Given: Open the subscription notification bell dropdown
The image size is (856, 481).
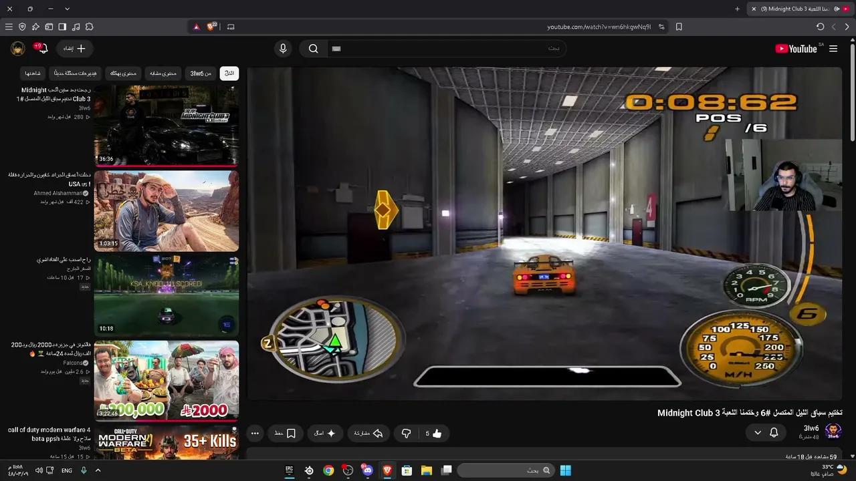Looking at the screenshot, I should [766, 433].
